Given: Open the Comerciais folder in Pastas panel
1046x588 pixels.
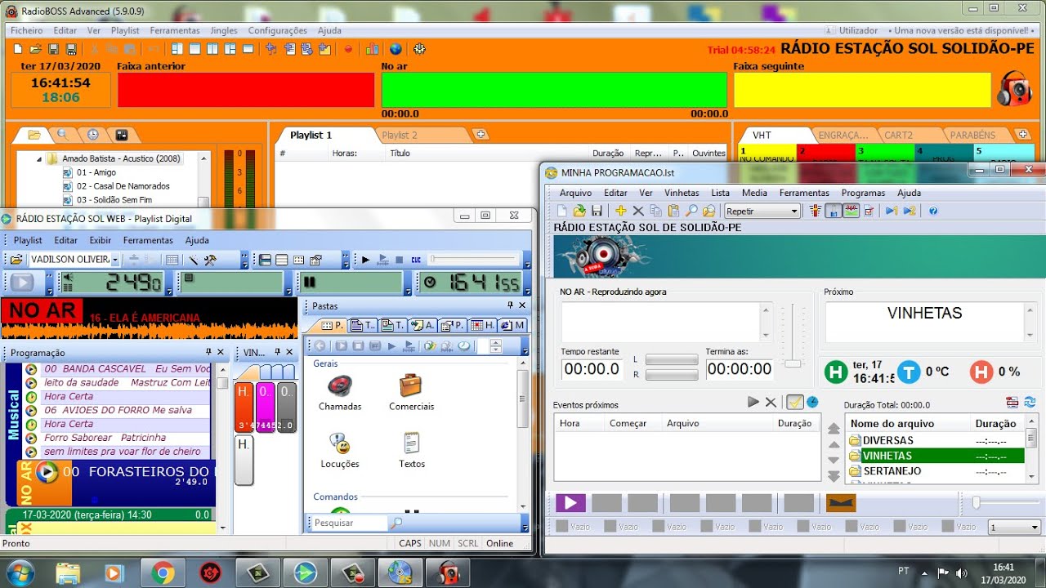Looking at the screenshot, I should [x=411, y=392].
